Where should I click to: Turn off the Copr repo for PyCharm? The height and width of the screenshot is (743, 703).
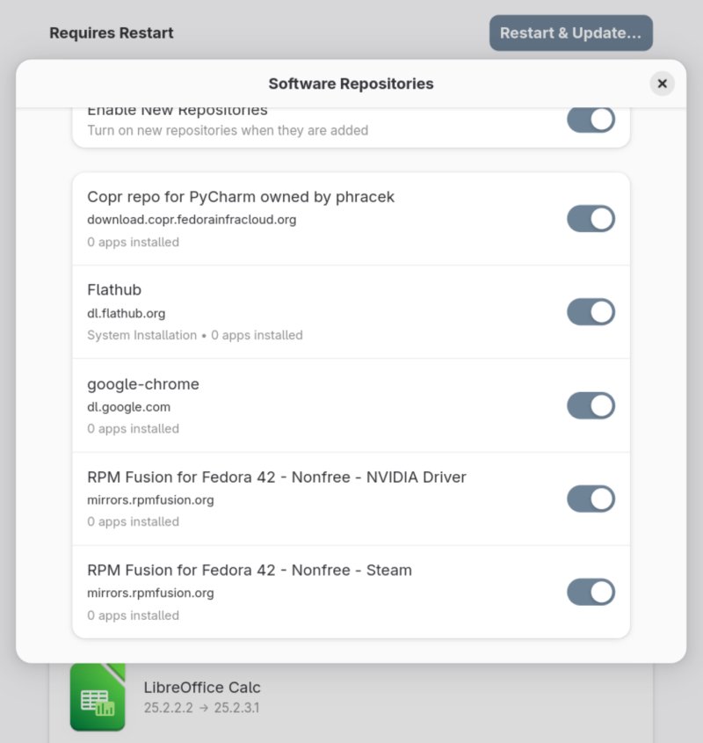point(591,218)
